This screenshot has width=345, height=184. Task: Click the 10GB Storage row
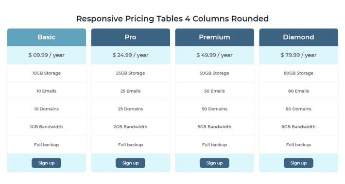pyautogui.click(x=47, y=73)
